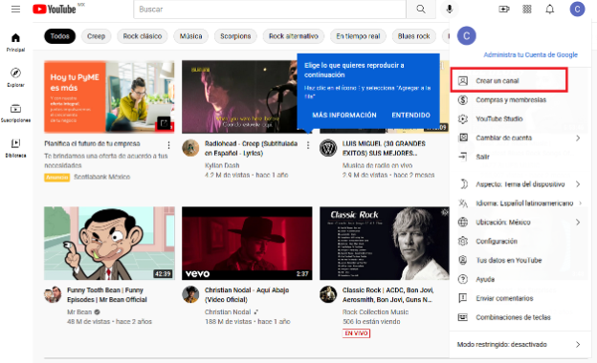Open the notifications bell
597x363 pixels.
click(x=550, y=9)
